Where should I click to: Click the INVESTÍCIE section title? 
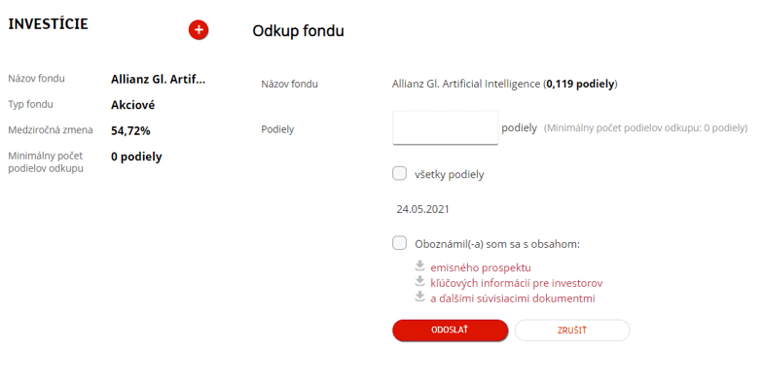(x=48, y=23)
